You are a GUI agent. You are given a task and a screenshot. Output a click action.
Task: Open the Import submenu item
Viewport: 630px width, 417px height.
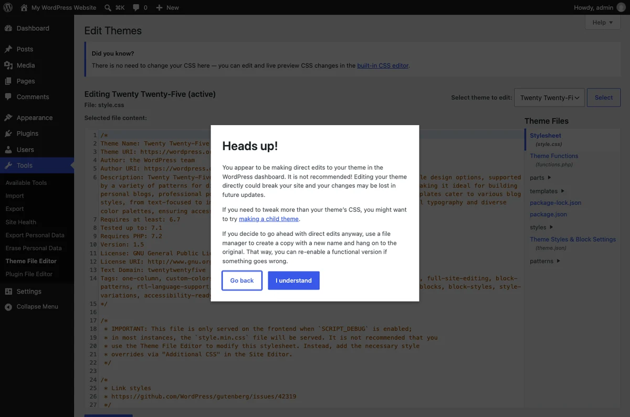click(x=15, y=195)
